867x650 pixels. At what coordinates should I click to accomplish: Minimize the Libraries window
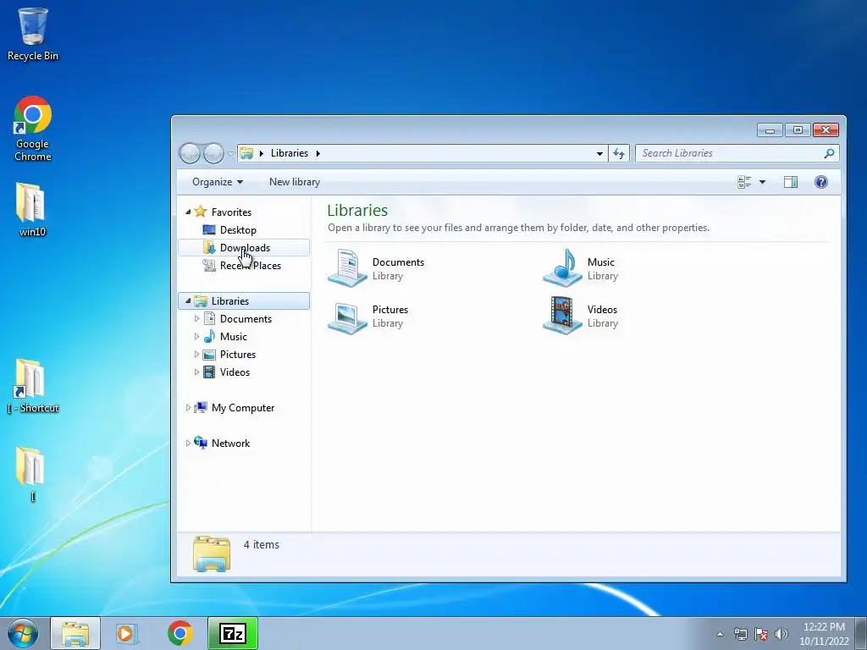coord(770,129)
